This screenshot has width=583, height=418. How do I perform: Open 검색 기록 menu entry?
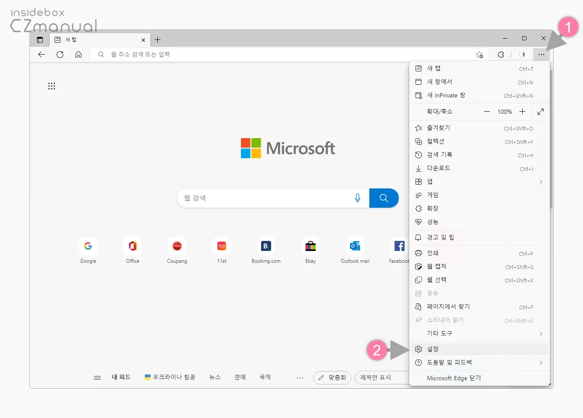coord(479,155)
